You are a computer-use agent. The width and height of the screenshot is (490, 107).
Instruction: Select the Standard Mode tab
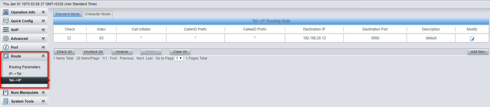(67, 14)
